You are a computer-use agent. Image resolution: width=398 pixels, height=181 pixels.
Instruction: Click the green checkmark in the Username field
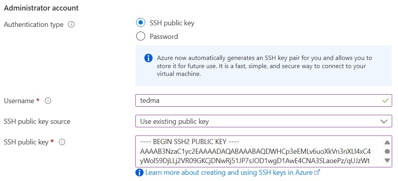point(386,100)
